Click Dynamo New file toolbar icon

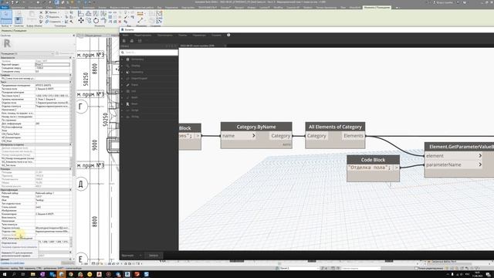pos(123,41)
